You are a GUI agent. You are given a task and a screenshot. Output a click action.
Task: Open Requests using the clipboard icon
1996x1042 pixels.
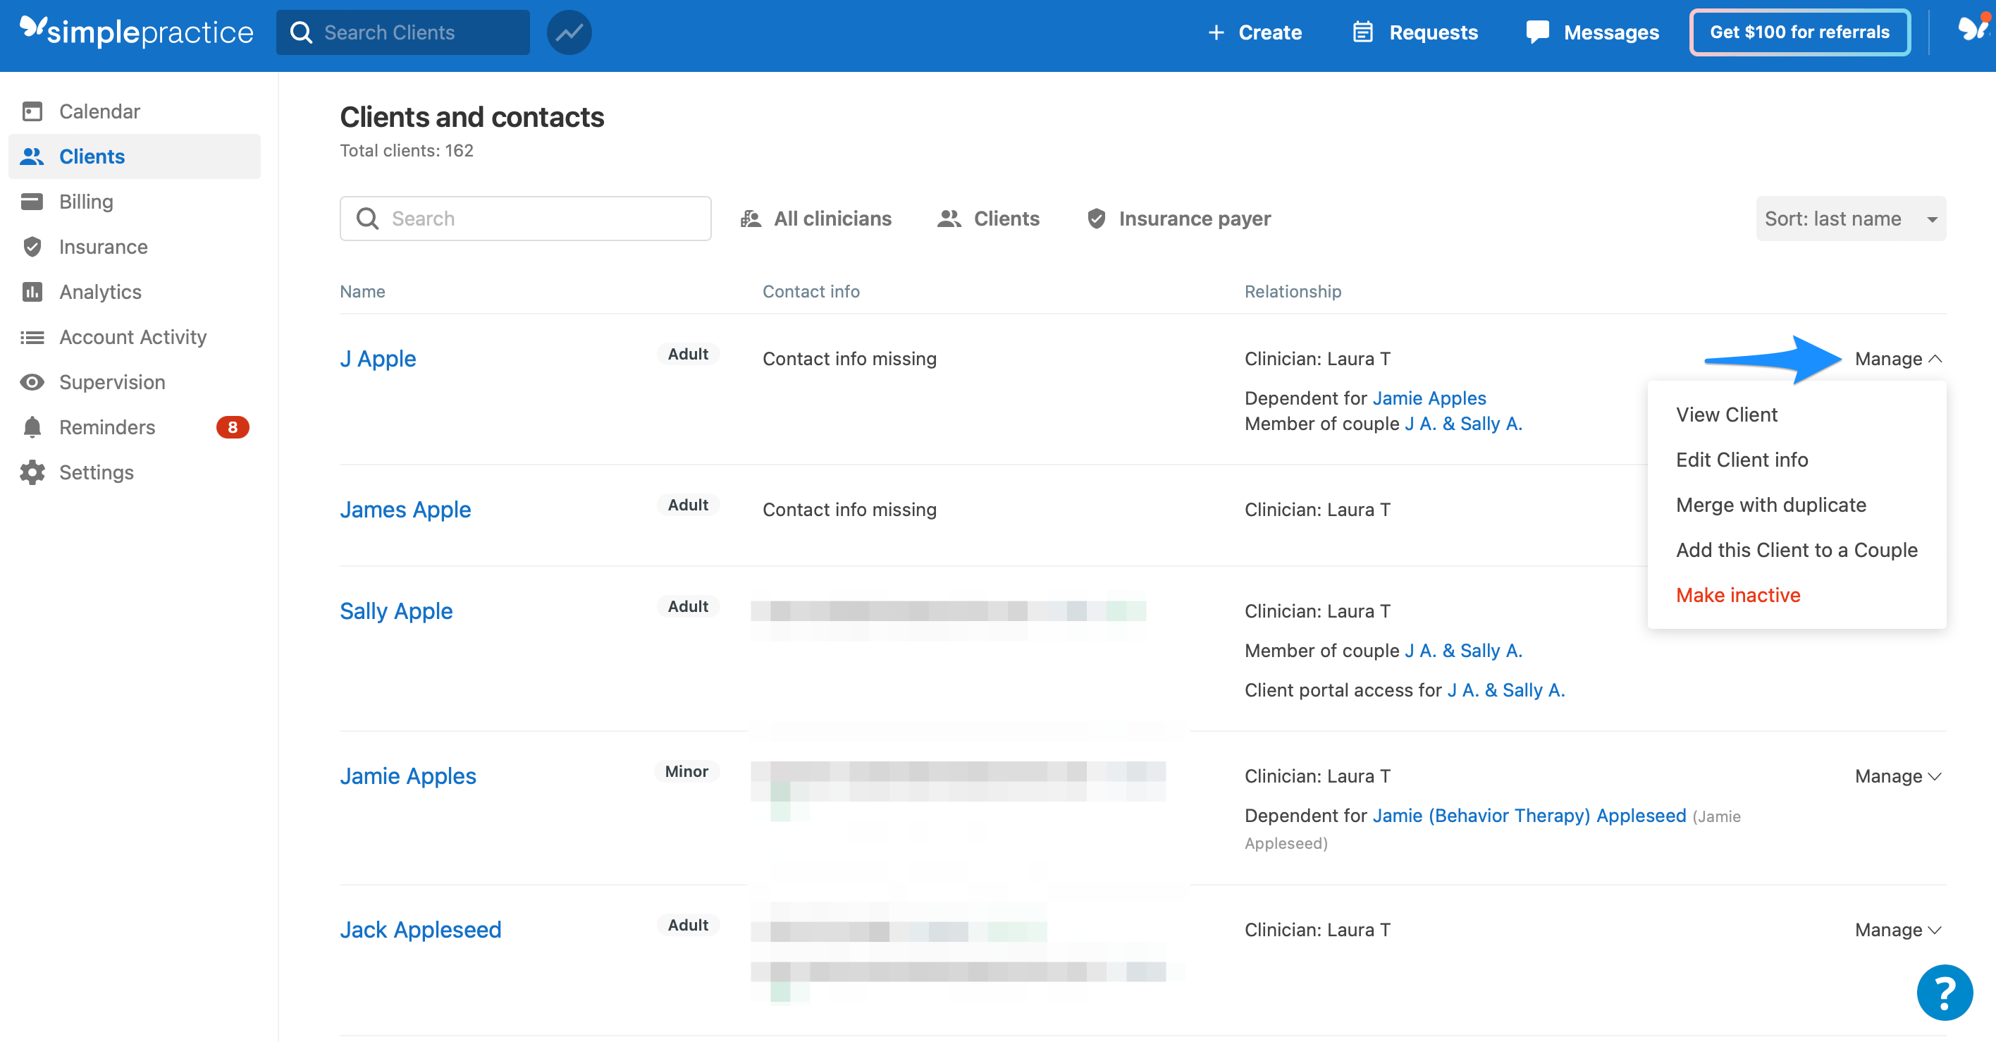pos(1362,32)
